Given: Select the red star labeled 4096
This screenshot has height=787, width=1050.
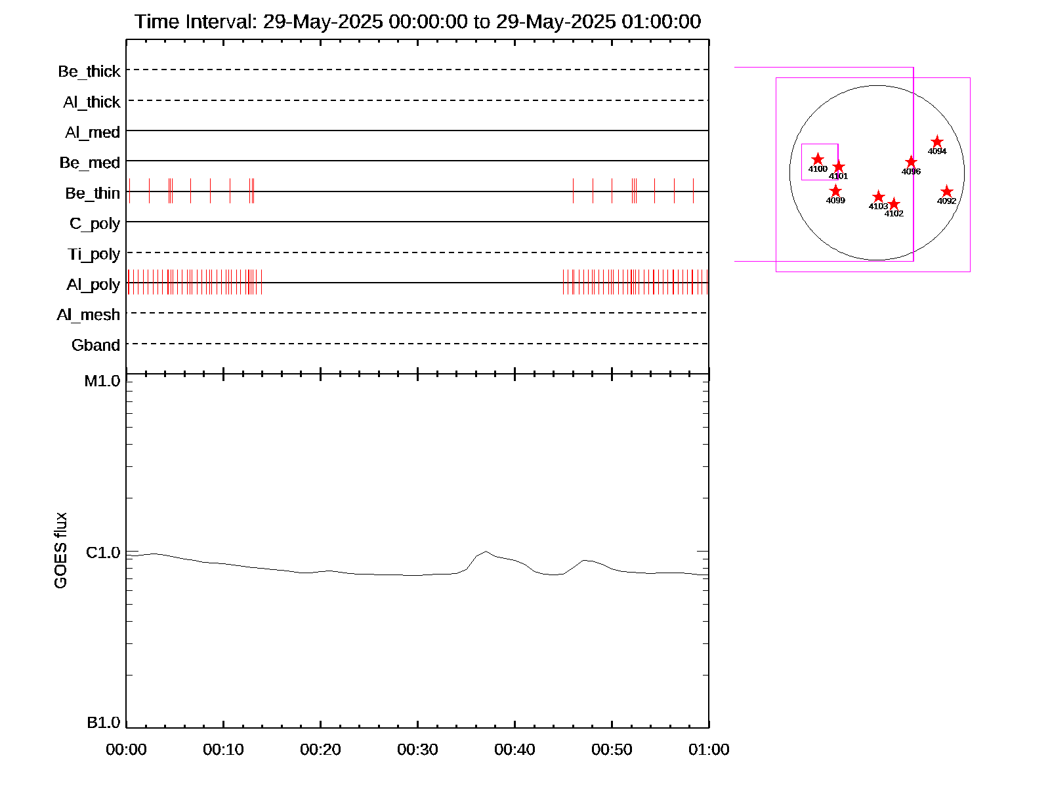Looking at the screenshot, I should [x=911, y=162].
